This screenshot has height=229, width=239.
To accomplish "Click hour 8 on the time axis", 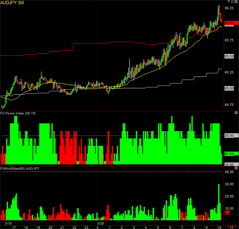I will pyautogui.click(x=194, y=227).
